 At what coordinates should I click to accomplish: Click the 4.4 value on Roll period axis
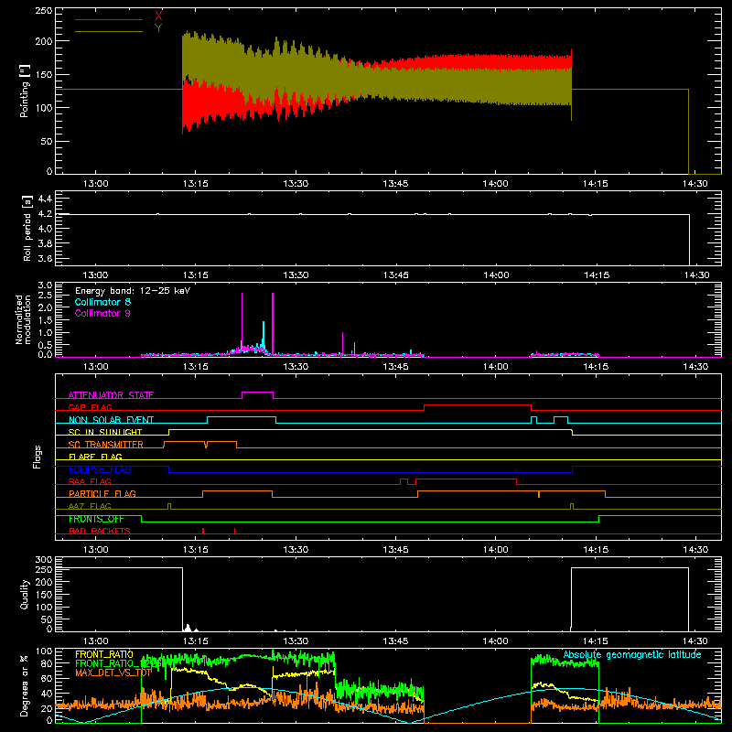coord(45,199)
